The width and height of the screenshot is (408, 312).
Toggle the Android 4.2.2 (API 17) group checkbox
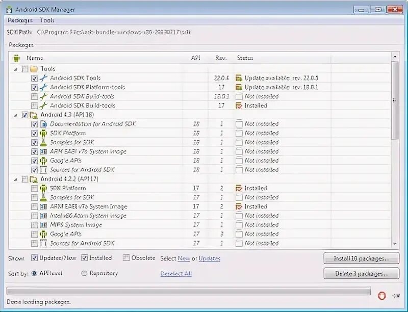coord(25,179)
